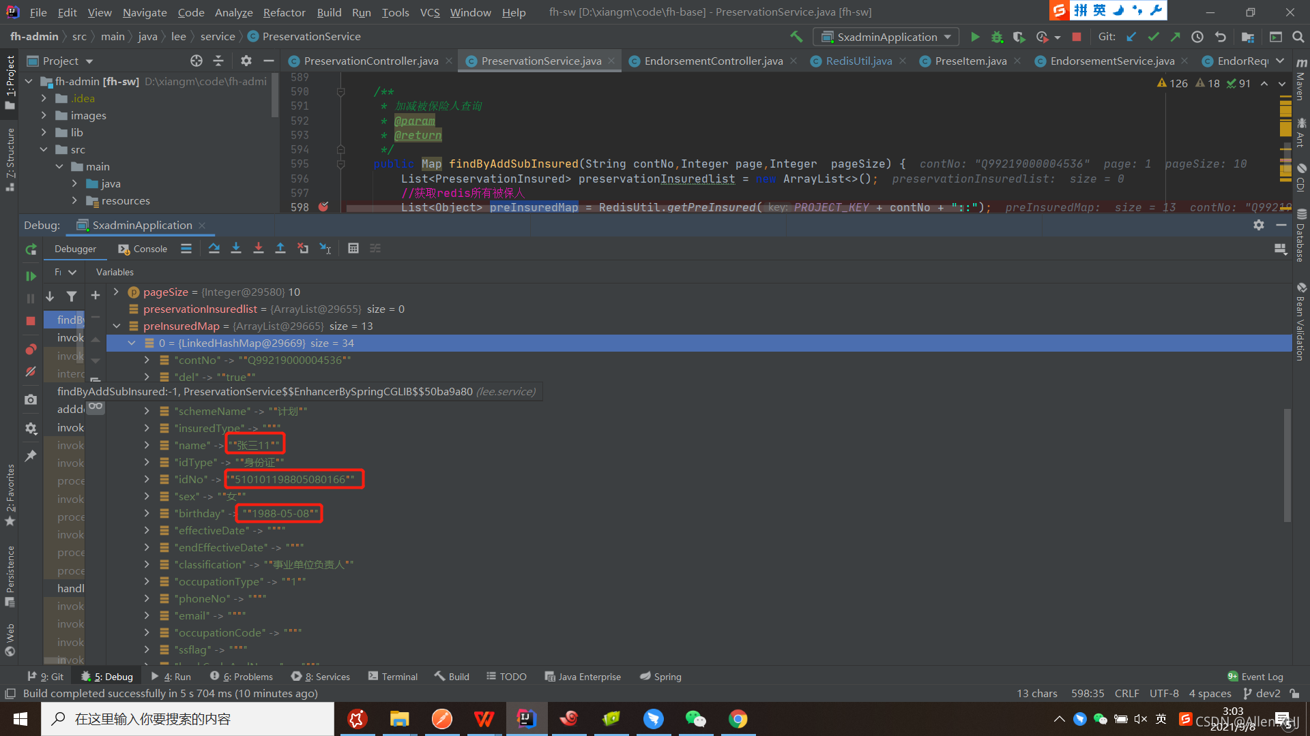Step Into in debugger toolbar
This screenshot has height=736, width=1310.
(236, 249)
